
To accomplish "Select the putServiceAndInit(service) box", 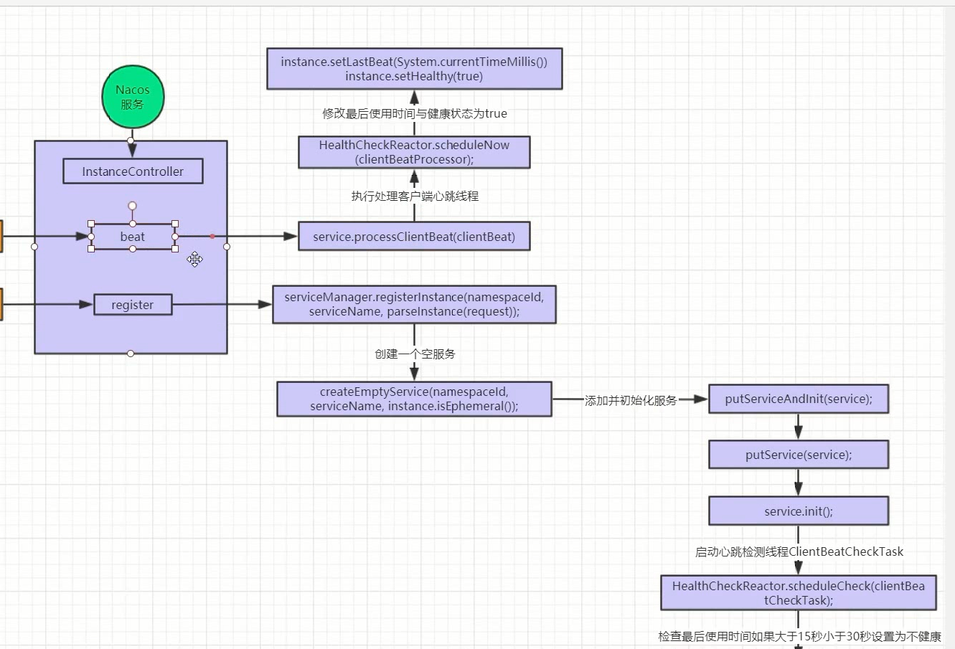I will point(799,399).
